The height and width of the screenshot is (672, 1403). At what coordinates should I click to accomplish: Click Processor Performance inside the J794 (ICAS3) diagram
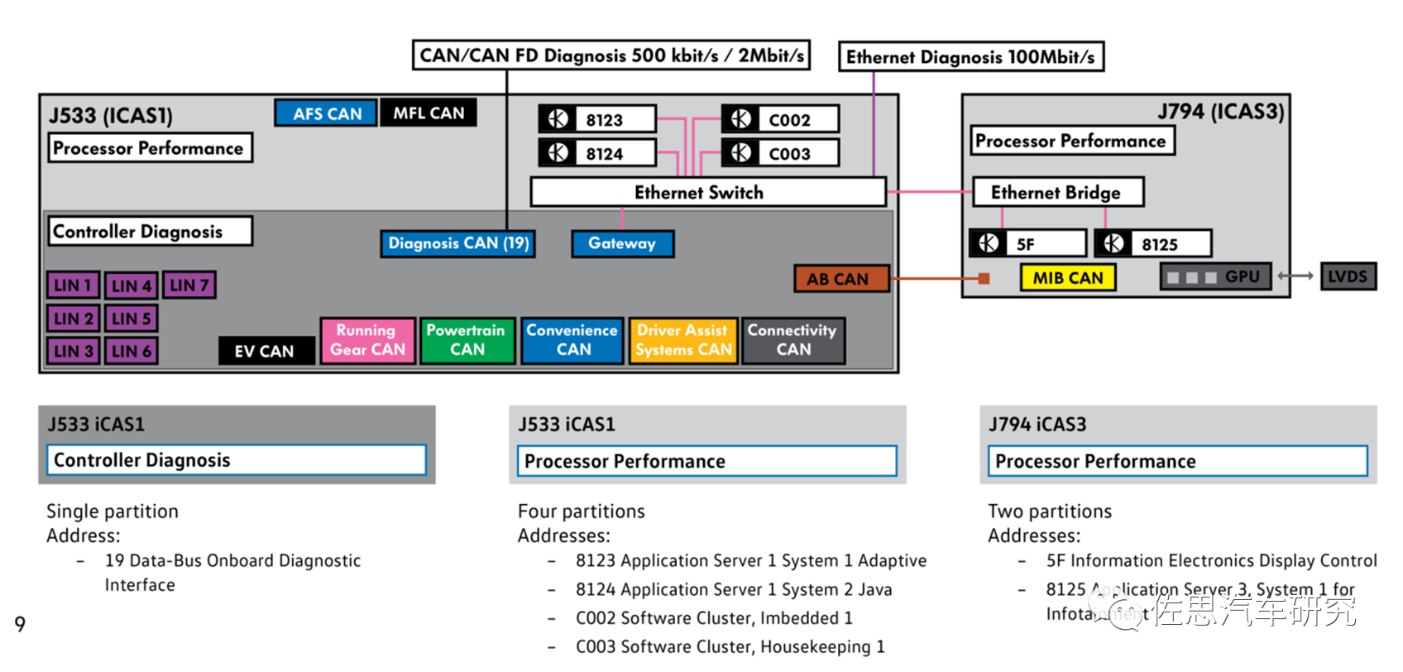pos(1072,141)
